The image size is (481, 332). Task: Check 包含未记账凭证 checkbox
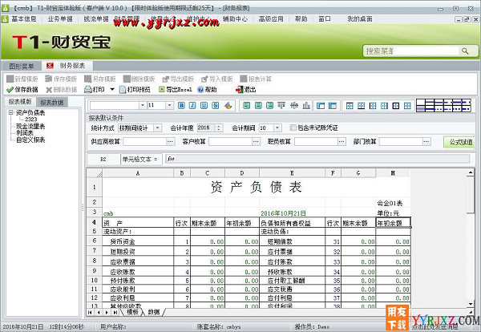293,128
